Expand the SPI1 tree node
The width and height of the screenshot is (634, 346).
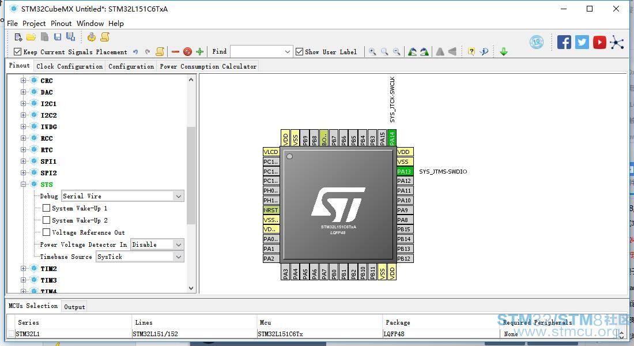click(x=24, y=161)
